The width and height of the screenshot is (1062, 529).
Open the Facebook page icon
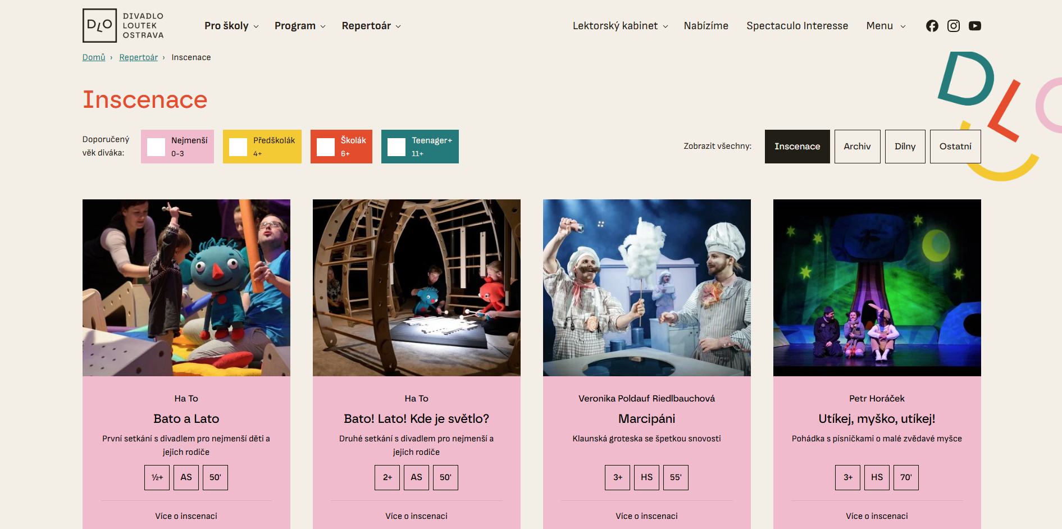[932, 26]
